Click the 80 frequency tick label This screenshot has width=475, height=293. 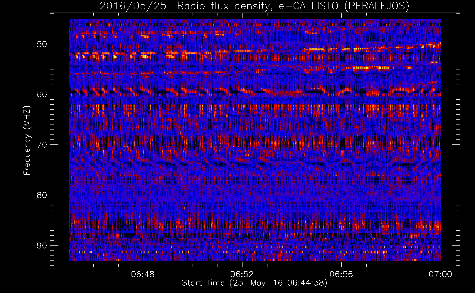tap(42, 195)
